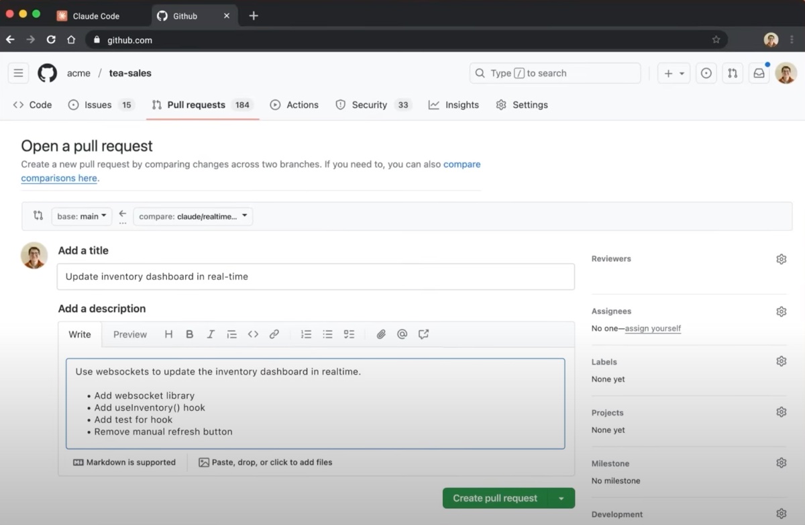
Task: Add a link using the link icon
Action: click(274, 334)
